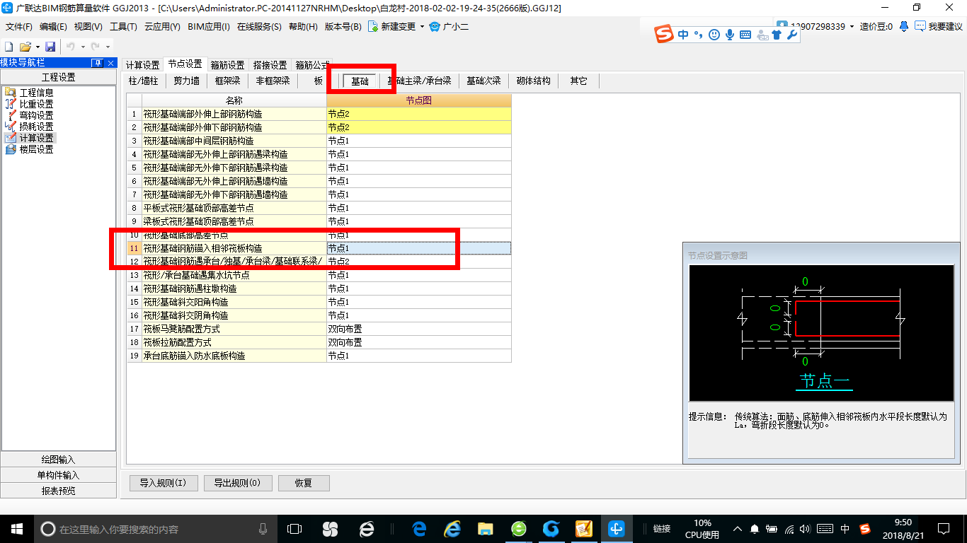Screen dimensions: 967x543
Task: Select the 其它 component tab
Action: click(578, 81)
